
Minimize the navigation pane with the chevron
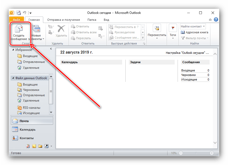coord(51,49)
